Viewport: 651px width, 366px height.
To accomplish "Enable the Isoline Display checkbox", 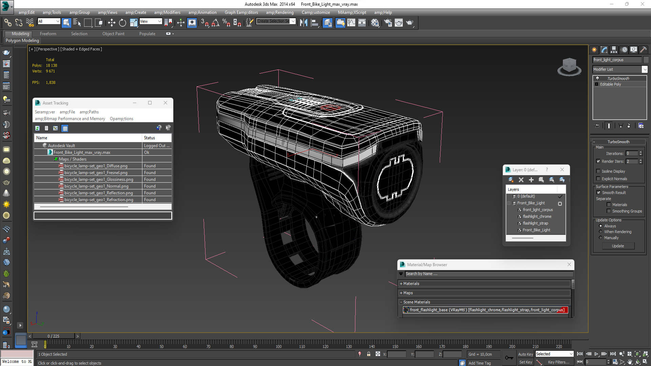I will (598, 171).
